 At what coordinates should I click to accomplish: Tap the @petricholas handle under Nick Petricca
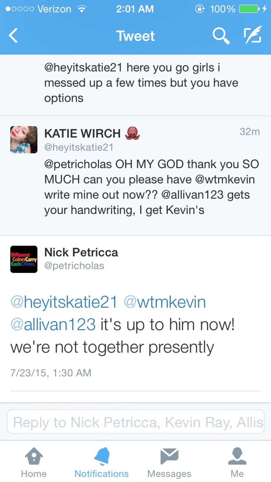click(74, 266)
